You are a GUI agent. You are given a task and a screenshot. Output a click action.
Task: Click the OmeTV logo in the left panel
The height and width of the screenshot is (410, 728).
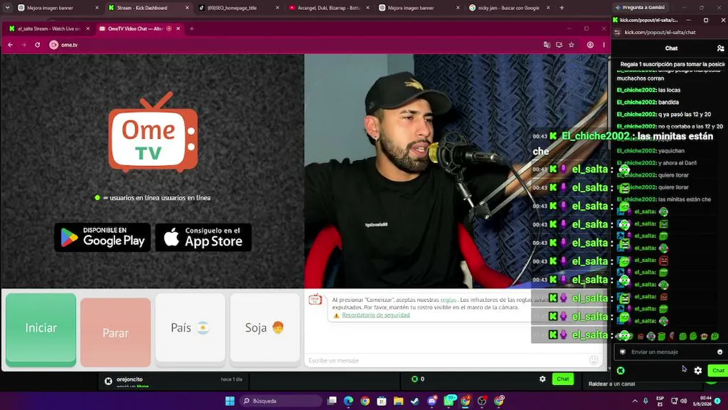[153, 132]
